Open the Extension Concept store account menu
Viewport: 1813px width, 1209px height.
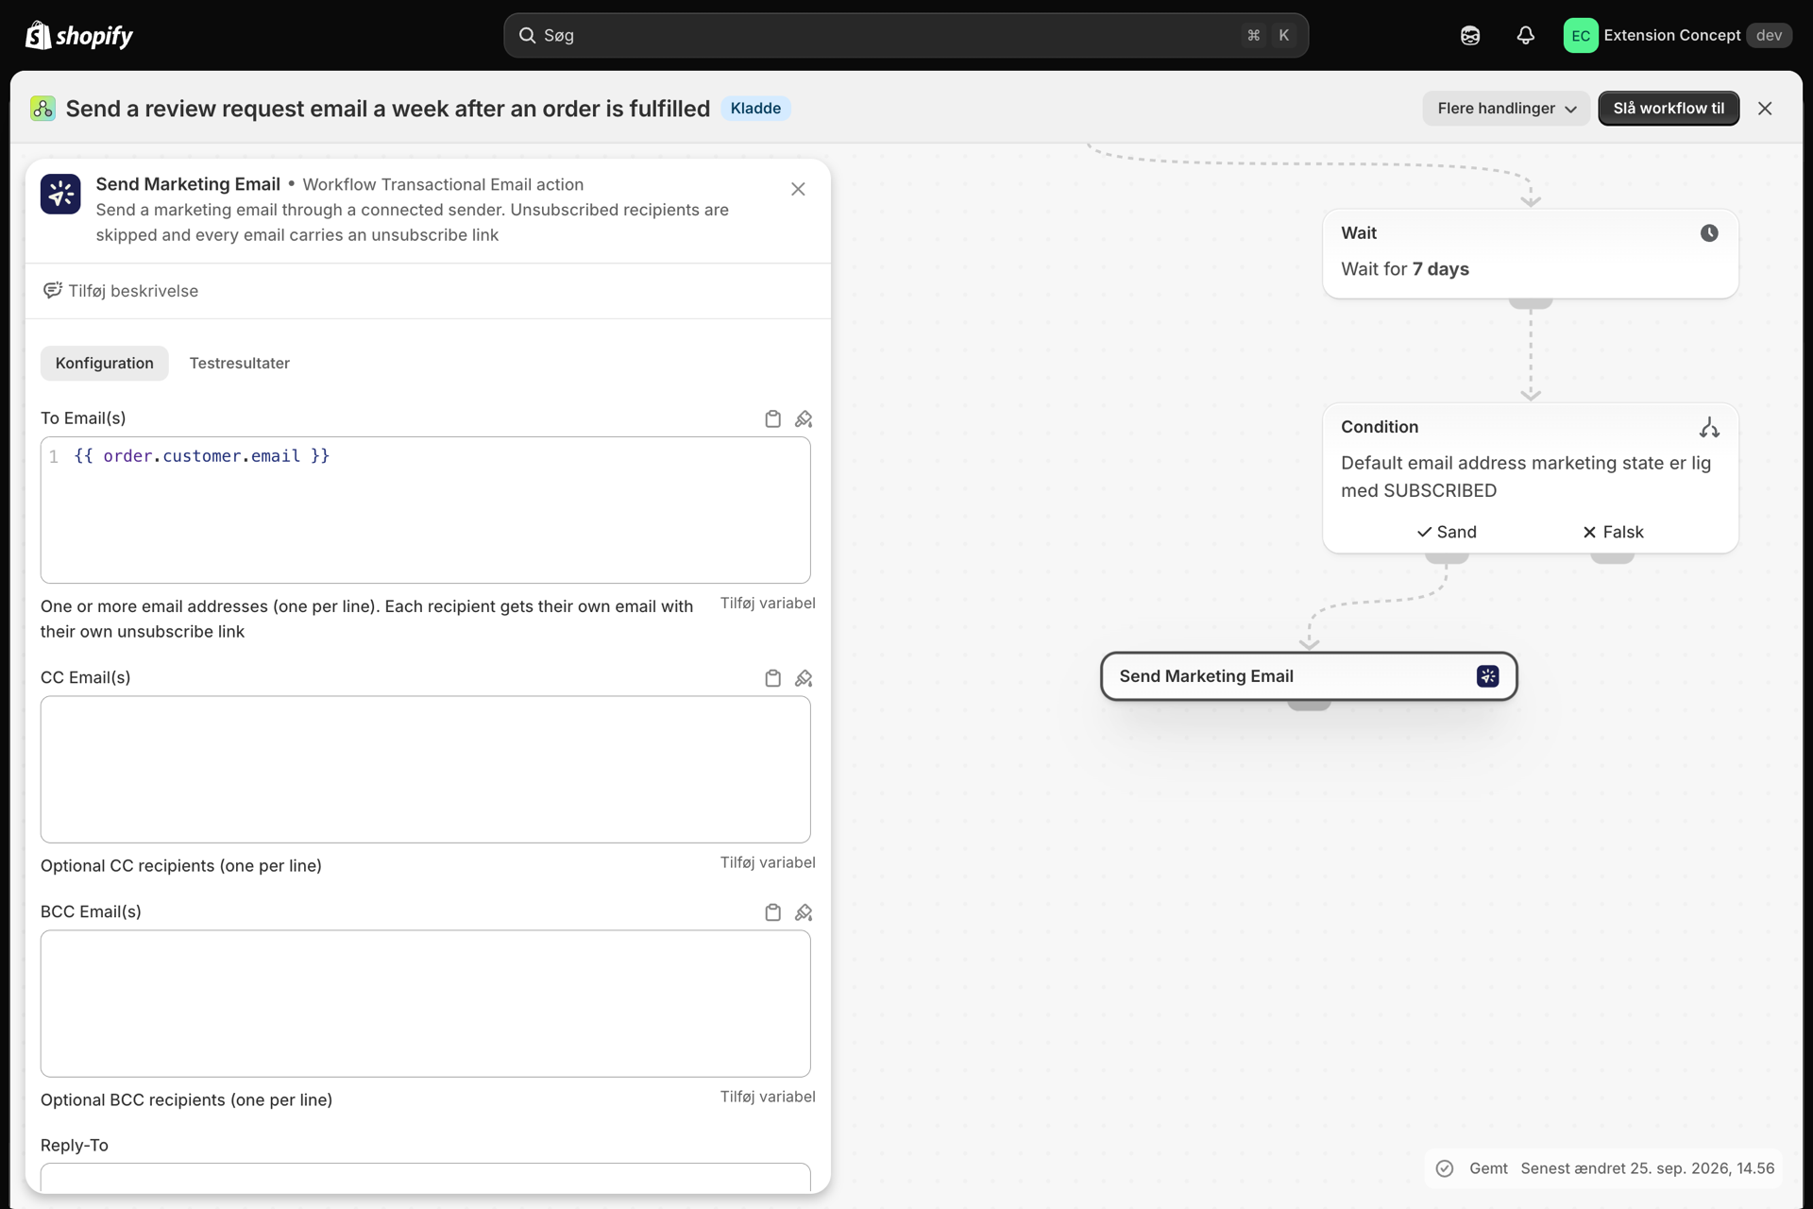[1677, 36]
